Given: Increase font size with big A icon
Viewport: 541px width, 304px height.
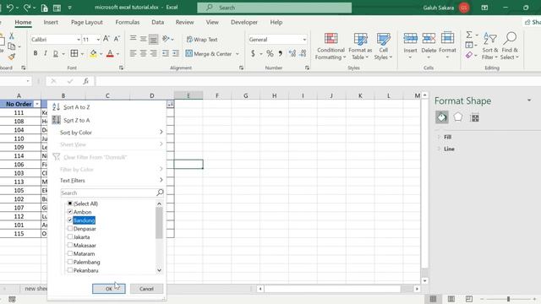Looking at the screenshot, I should 107,39.
